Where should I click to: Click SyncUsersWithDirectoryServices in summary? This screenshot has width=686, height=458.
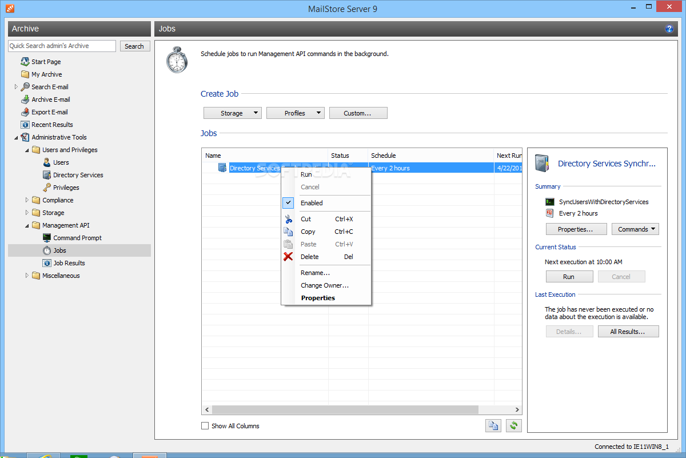(604, 202)
